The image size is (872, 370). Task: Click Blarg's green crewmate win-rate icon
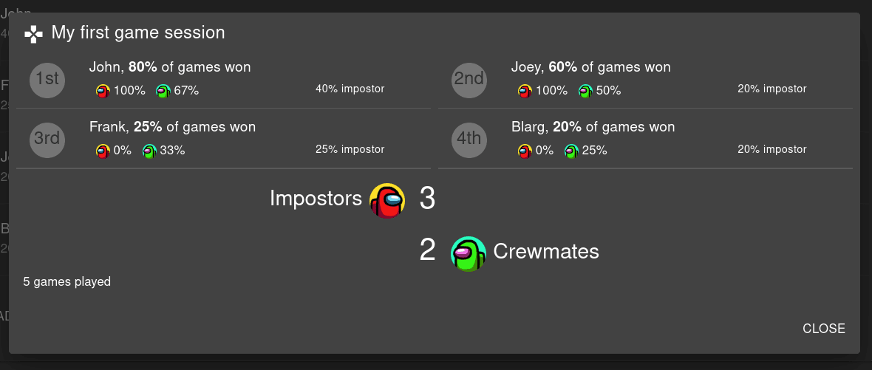tap(571, 151)
